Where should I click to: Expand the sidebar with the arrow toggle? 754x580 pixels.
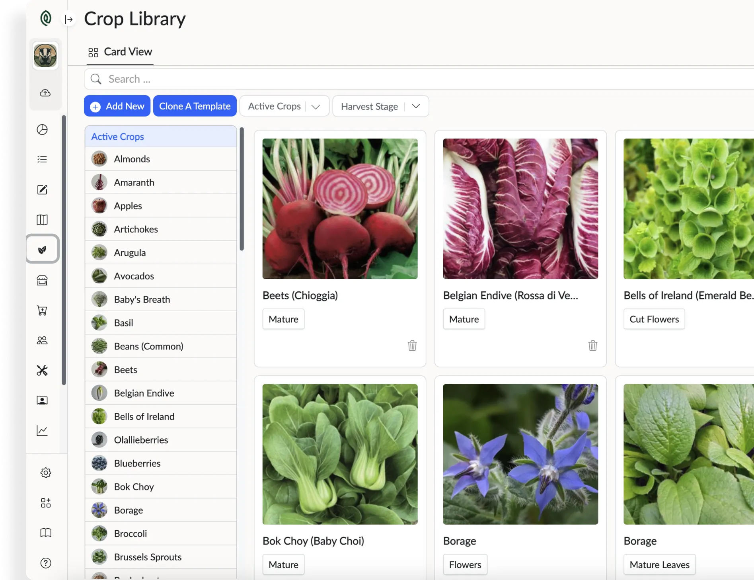click(x=69, y=19)
